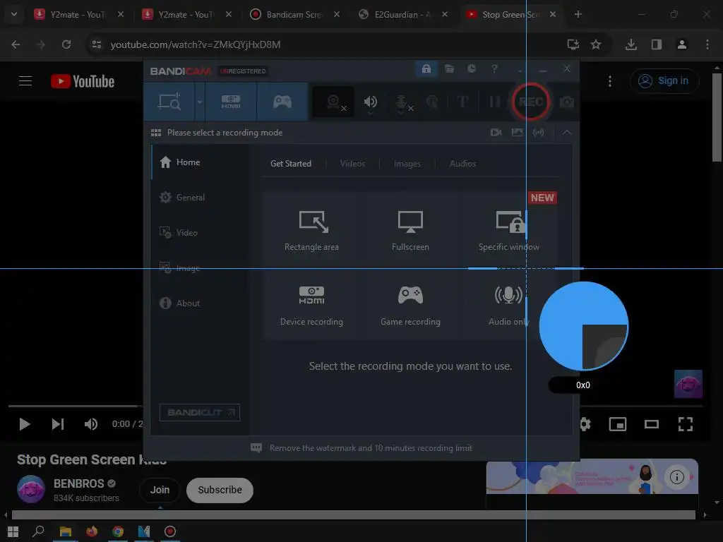Open the YouTube hamburger menu
Viewport: 723px width, 542px height.
[x=25, y=81]
